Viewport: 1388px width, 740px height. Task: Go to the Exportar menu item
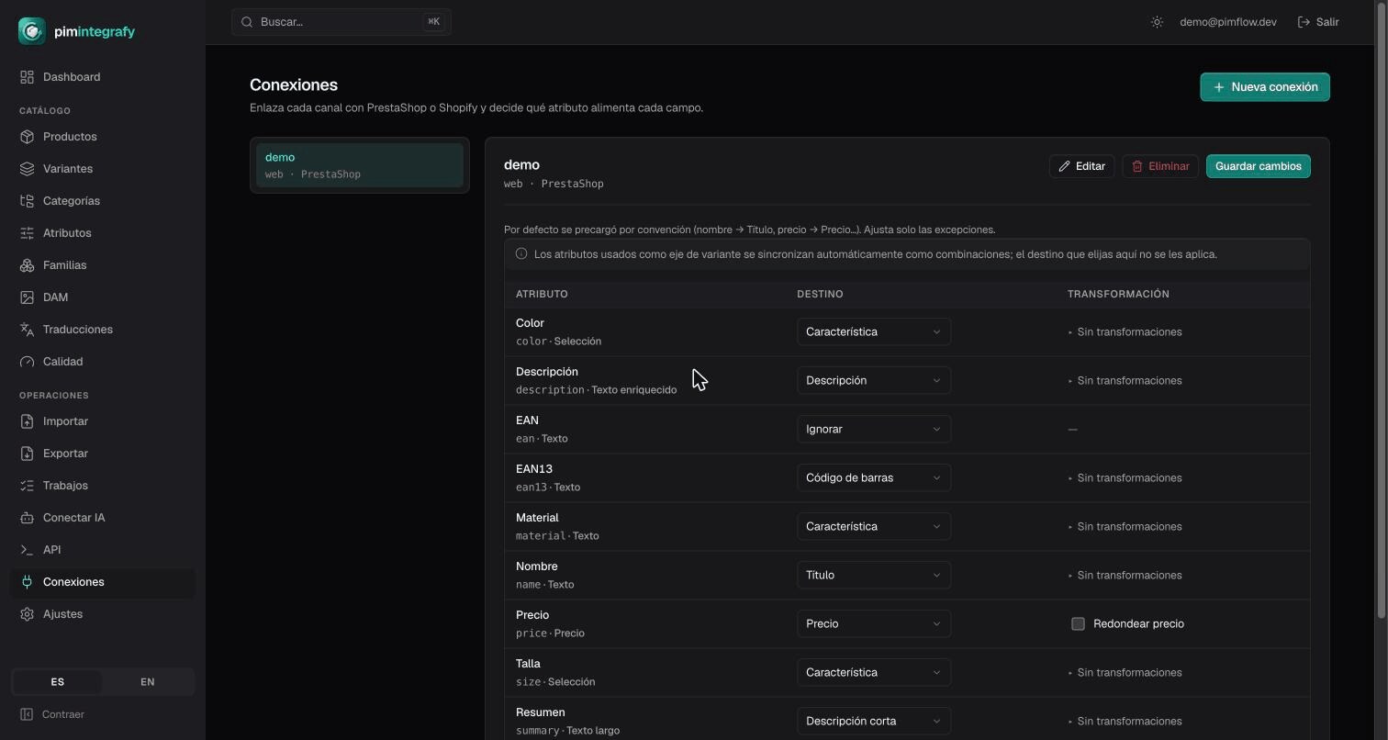point(103,454)
